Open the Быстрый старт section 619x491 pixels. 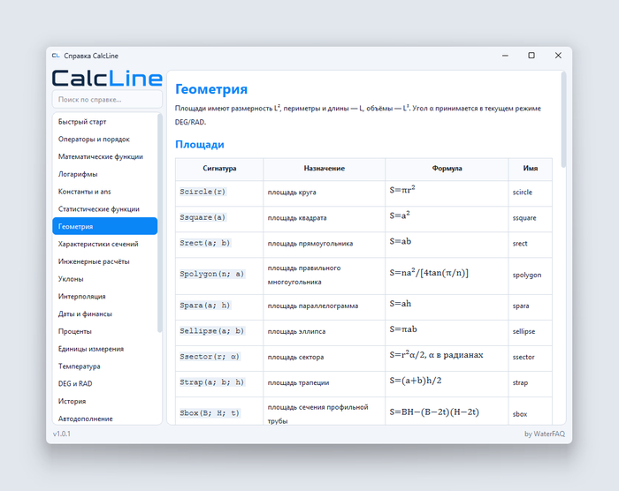104,122
